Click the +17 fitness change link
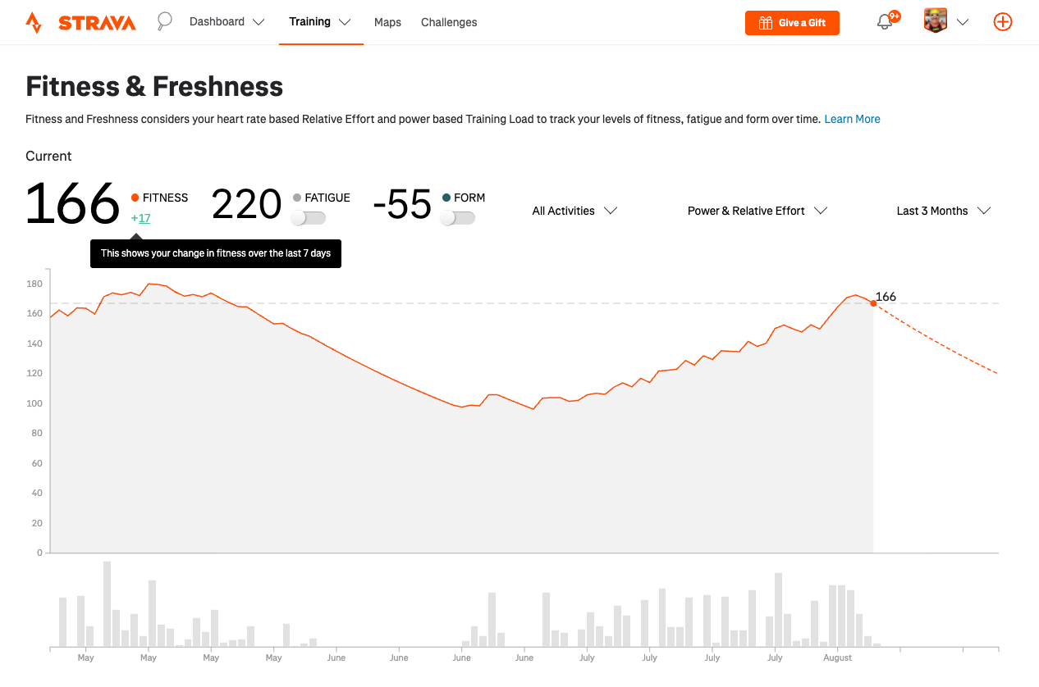 click(x=140, y=218)
